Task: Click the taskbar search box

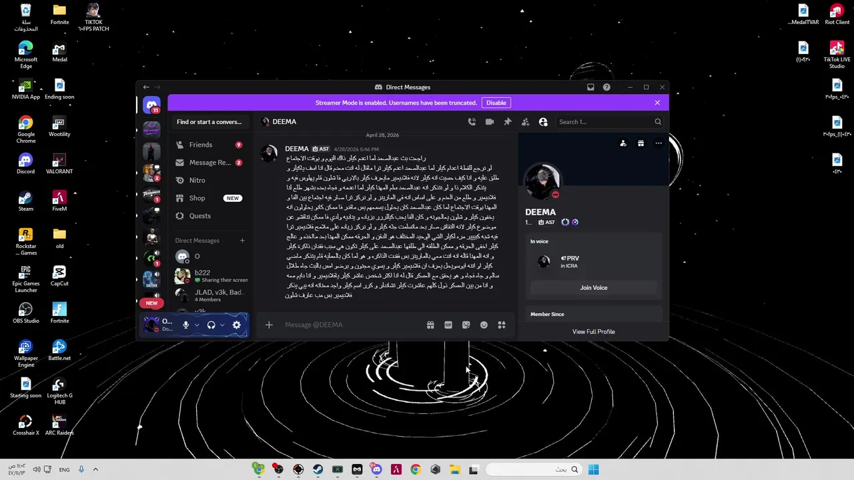Action: point(534,469)
